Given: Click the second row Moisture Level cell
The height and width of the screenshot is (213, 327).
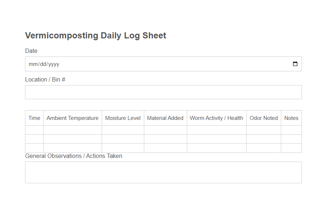Looking at the screenshot, I should (123, 139).
